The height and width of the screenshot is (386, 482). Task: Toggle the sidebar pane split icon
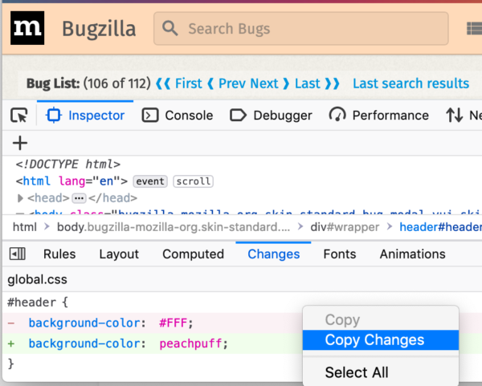[17, 254]
